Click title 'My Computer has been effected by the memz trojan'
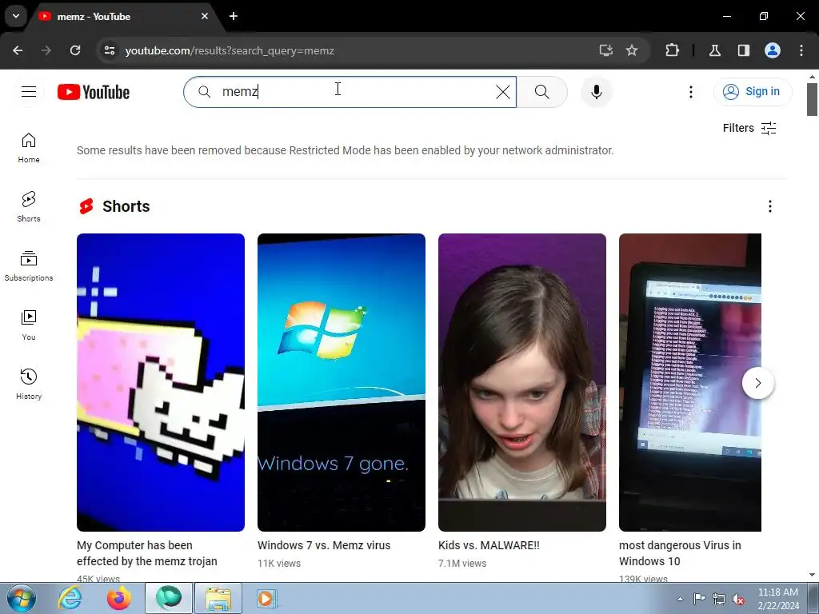Image resolution: width=819 pixels, height=614 pixels. click(147, 553)
